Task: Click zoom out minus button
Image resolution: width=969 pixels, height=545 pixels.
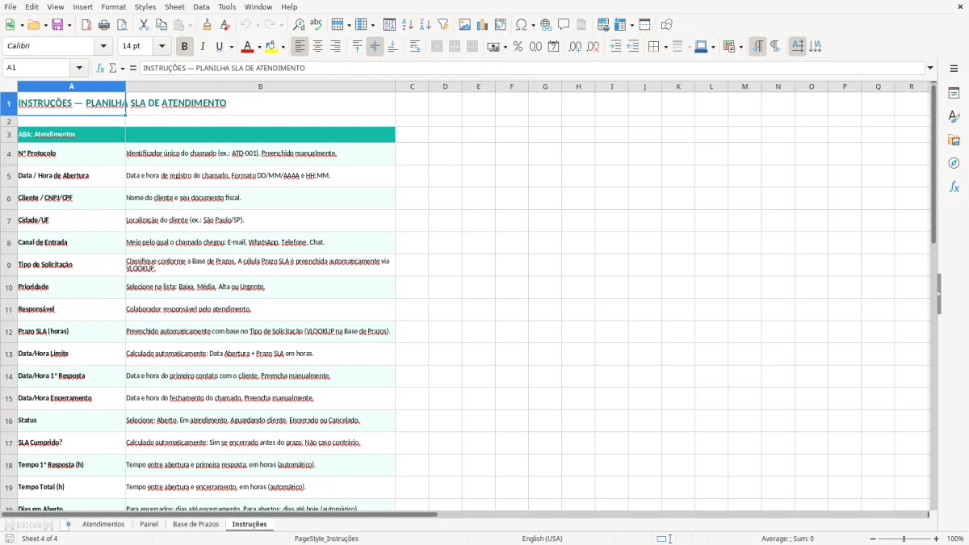Action: click(871, 539)
